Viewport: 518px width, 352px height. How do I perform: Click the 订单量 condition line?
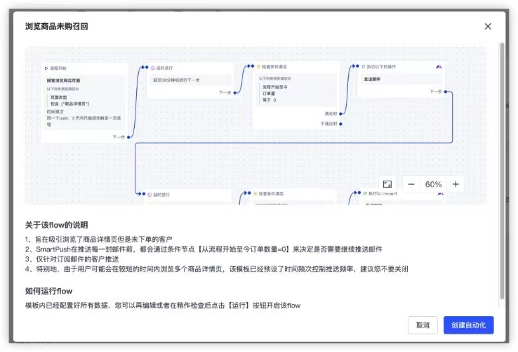268,94
